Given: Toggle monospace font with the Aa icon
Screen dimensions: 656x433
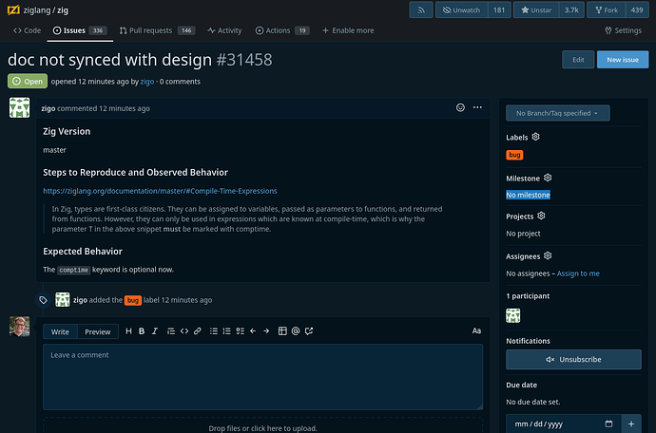Looking at the screenshot, I should [476, 330].
